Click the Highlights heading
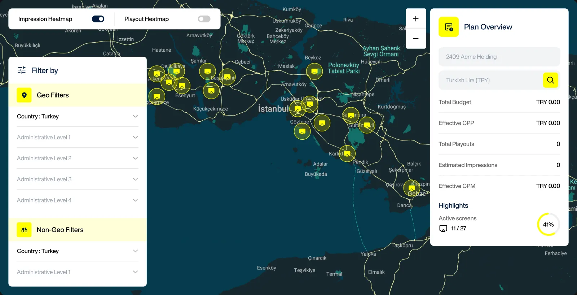 453,205
